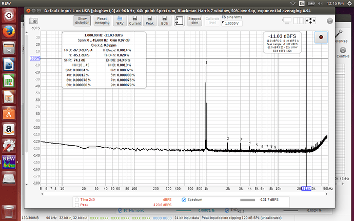Click the -11.03 dBFS level readout box
This screenshot has width=354, height=221.
tap(282, 43)
